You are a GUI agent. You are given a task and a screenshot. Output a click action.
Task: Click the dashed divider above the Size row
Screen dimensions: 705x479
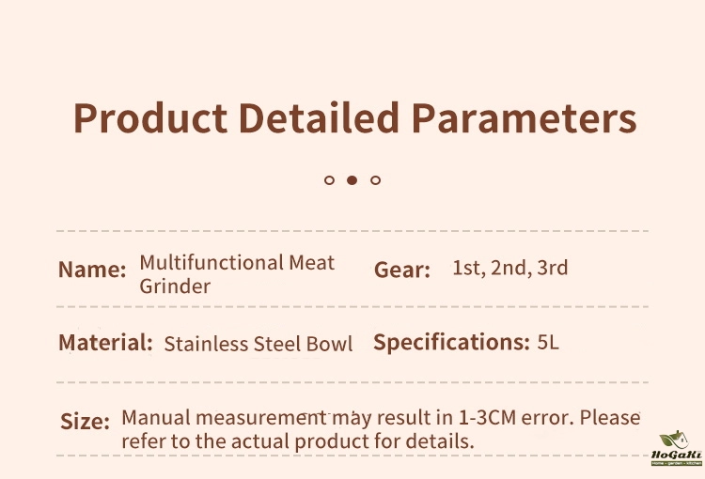click(352, 382)
